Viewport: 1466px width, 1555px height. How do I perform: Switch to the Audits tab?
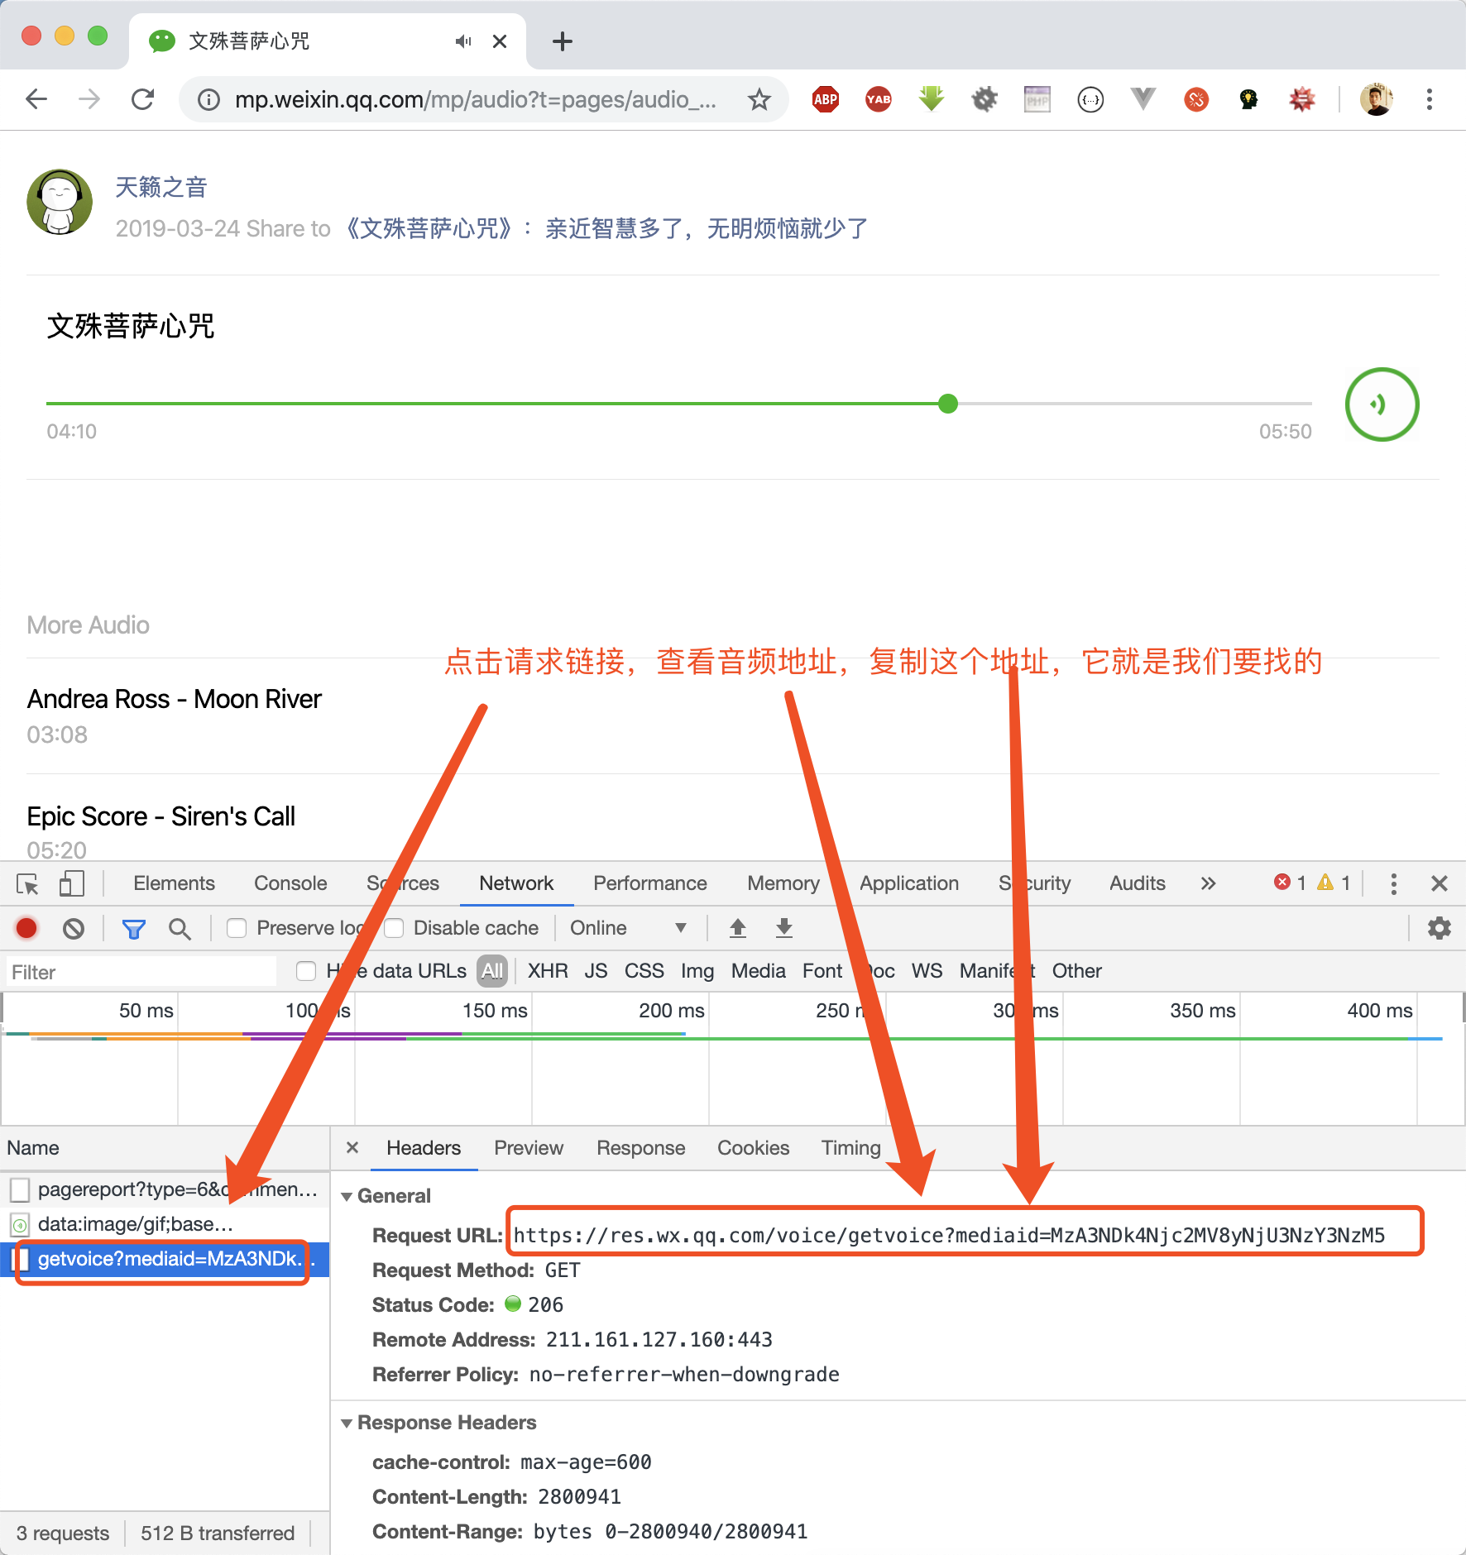pyautogui.click(x=1138, y=883)
